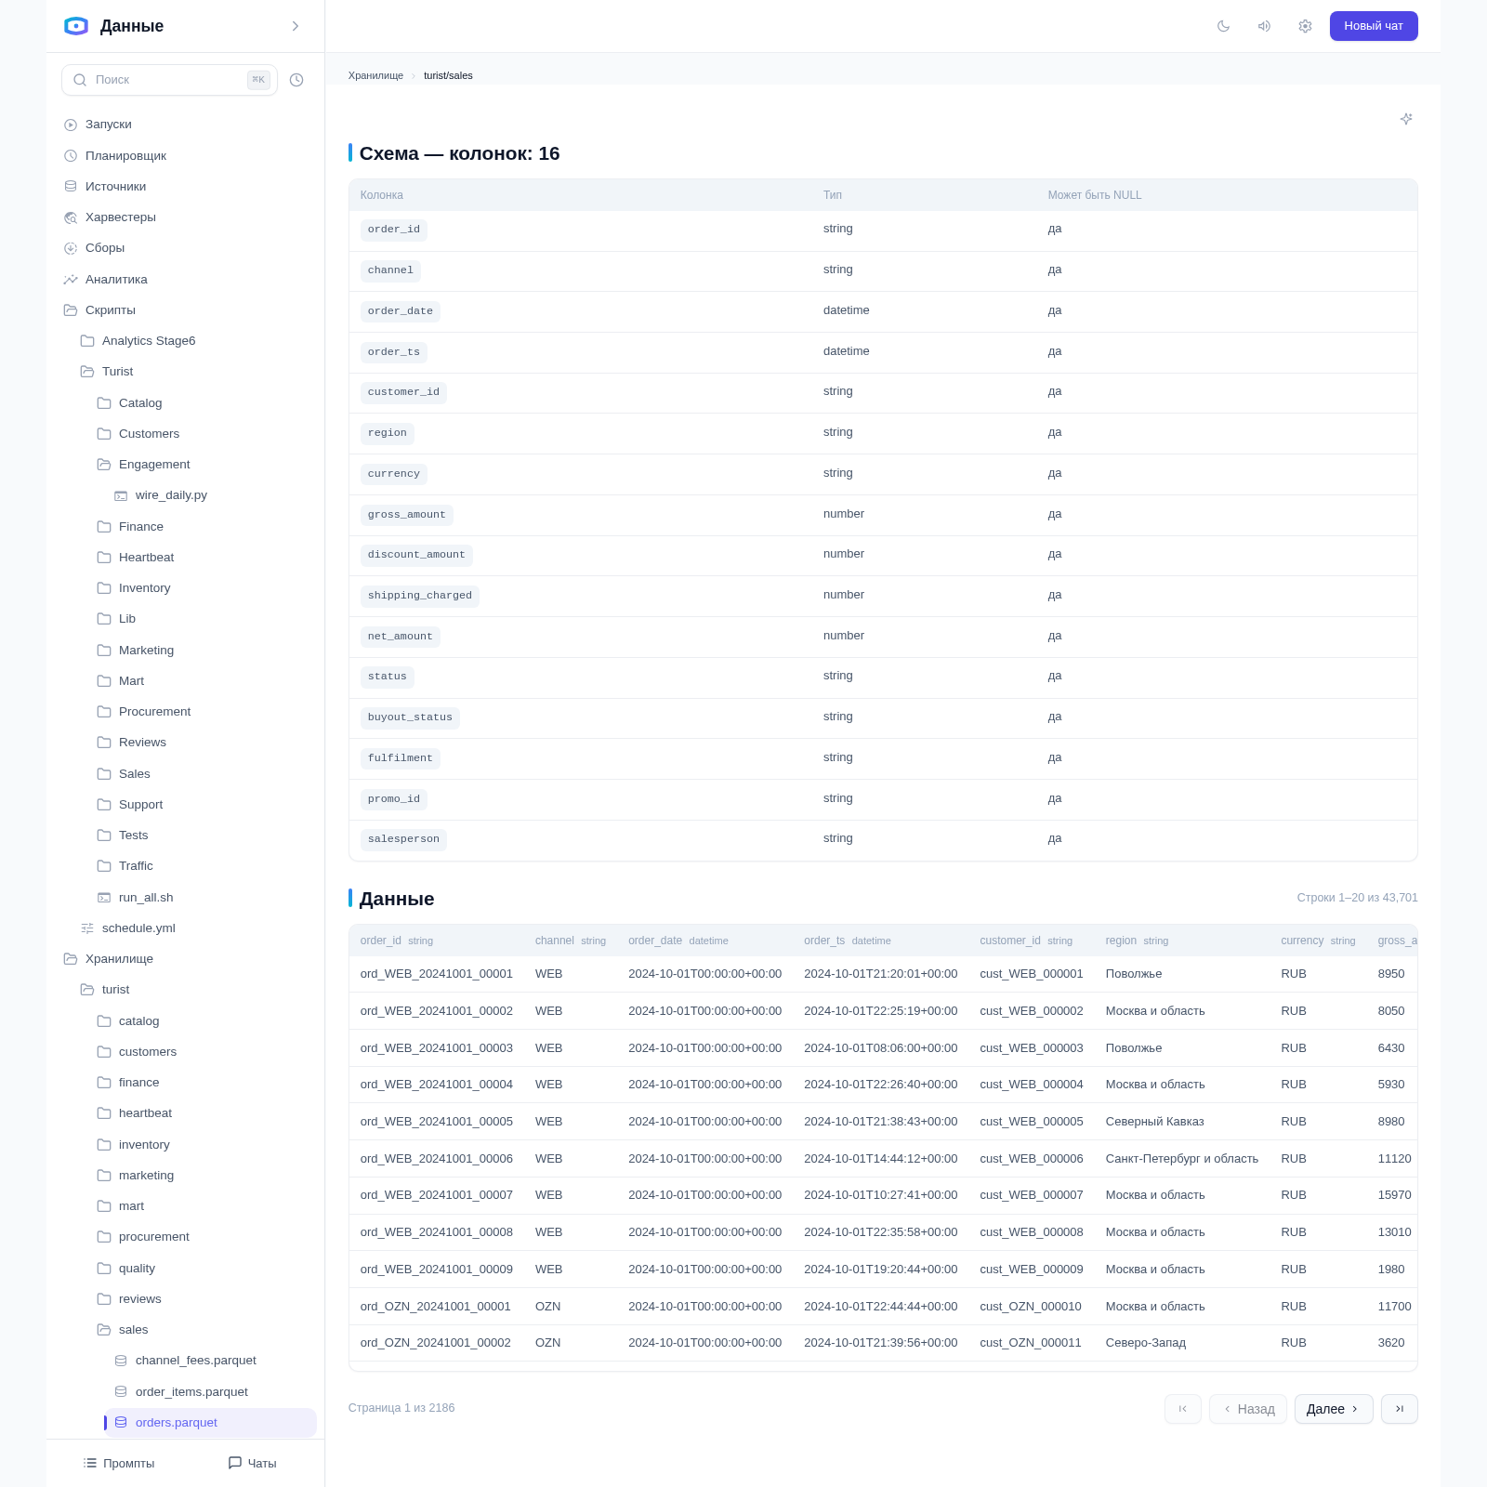The image size is (1487, 1487).
Task: Go to previous page with Назад
Action: [1248, 1409]
